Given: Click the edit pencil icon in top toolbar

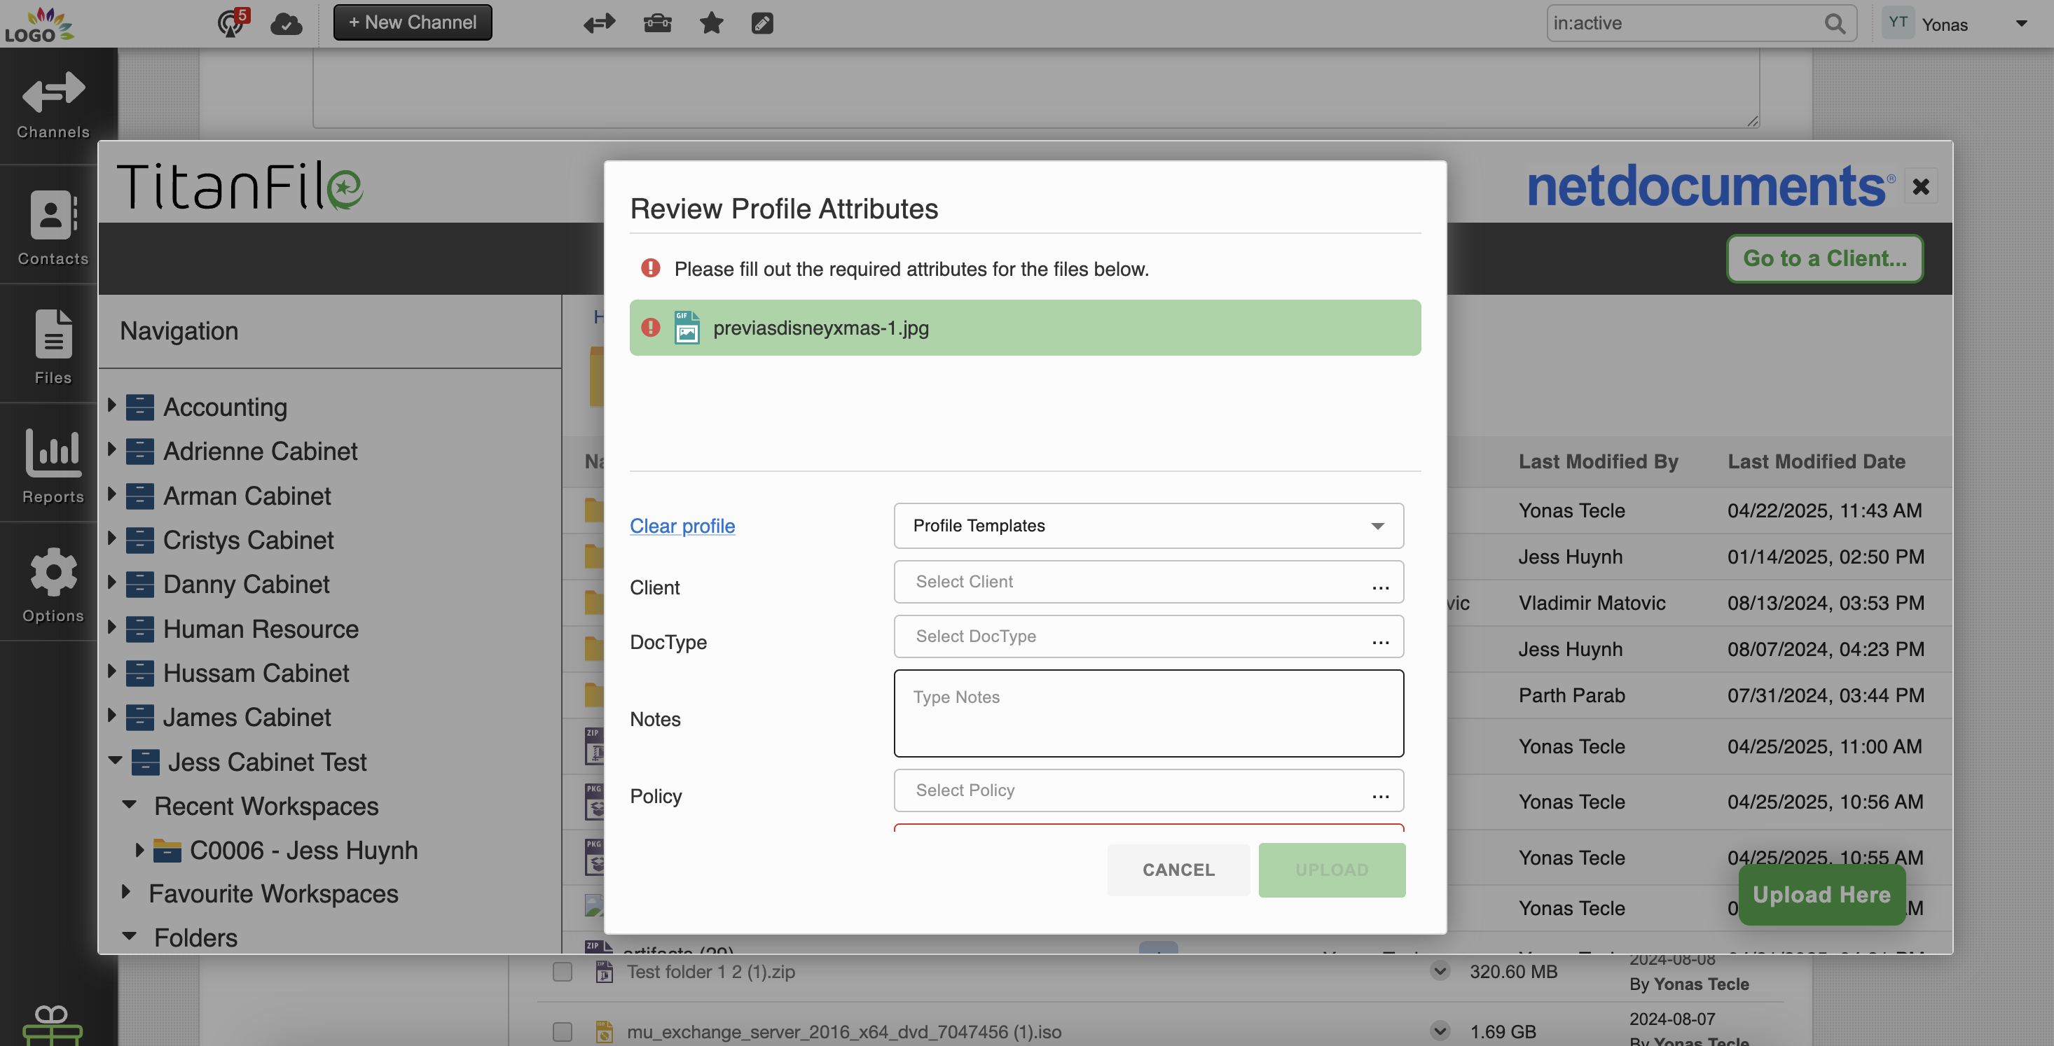Looking at the screenshot, I should [762, 23].
